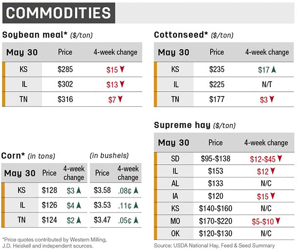Click the orange bar beside Soybean IL row
The height and width of the screenshot is (252, 298).
pos(3,84)
